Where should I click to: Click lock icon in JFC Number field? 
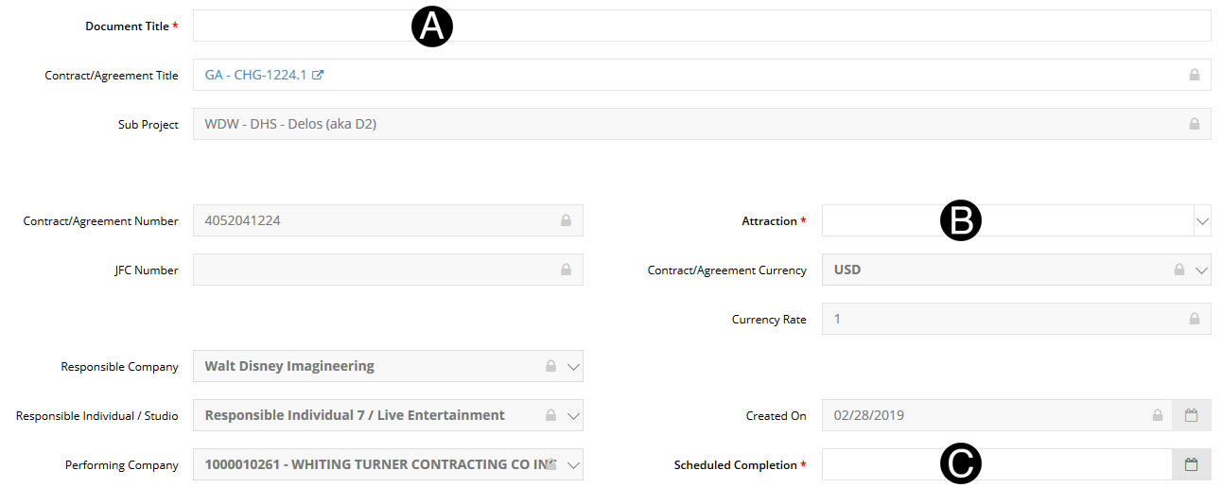(566, 270)
